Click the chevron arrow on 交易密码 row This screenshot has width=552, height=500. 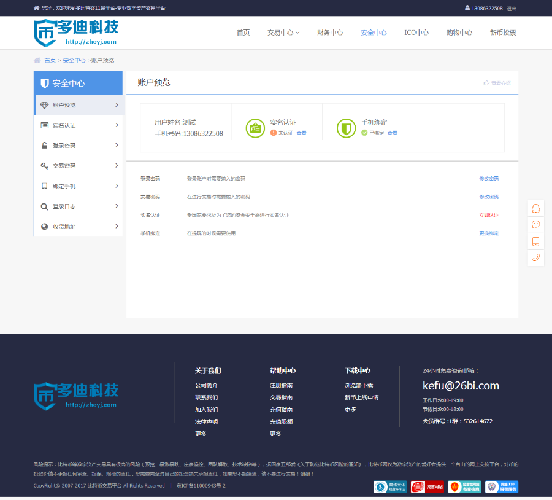click(117, 165)
